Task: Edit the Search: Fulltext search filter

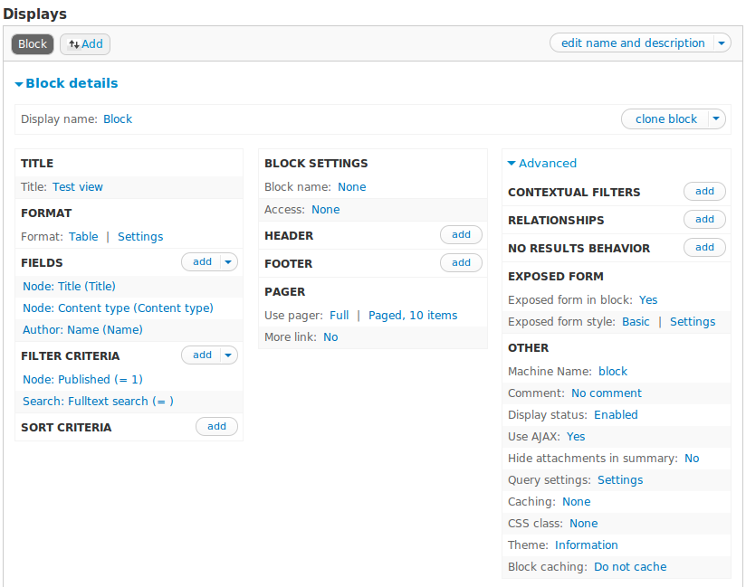Action: pos(98,402)
